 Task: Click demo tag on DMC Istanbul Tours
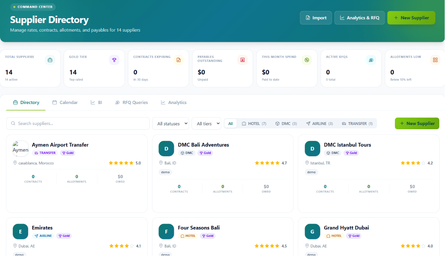click(311, 172)
